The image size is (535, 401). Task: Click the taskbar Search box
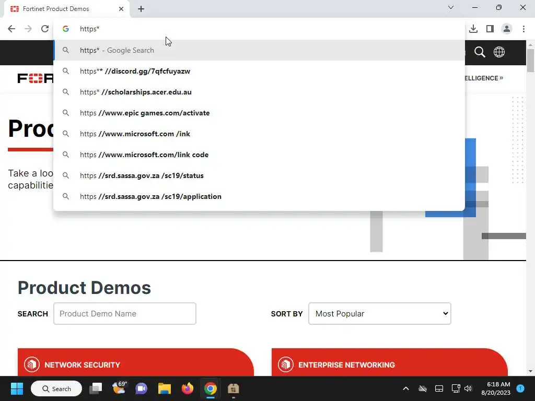(56, 388)
